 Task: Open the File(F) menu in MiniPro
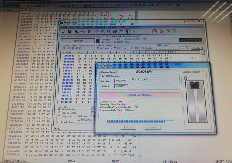tap(64, 27)
